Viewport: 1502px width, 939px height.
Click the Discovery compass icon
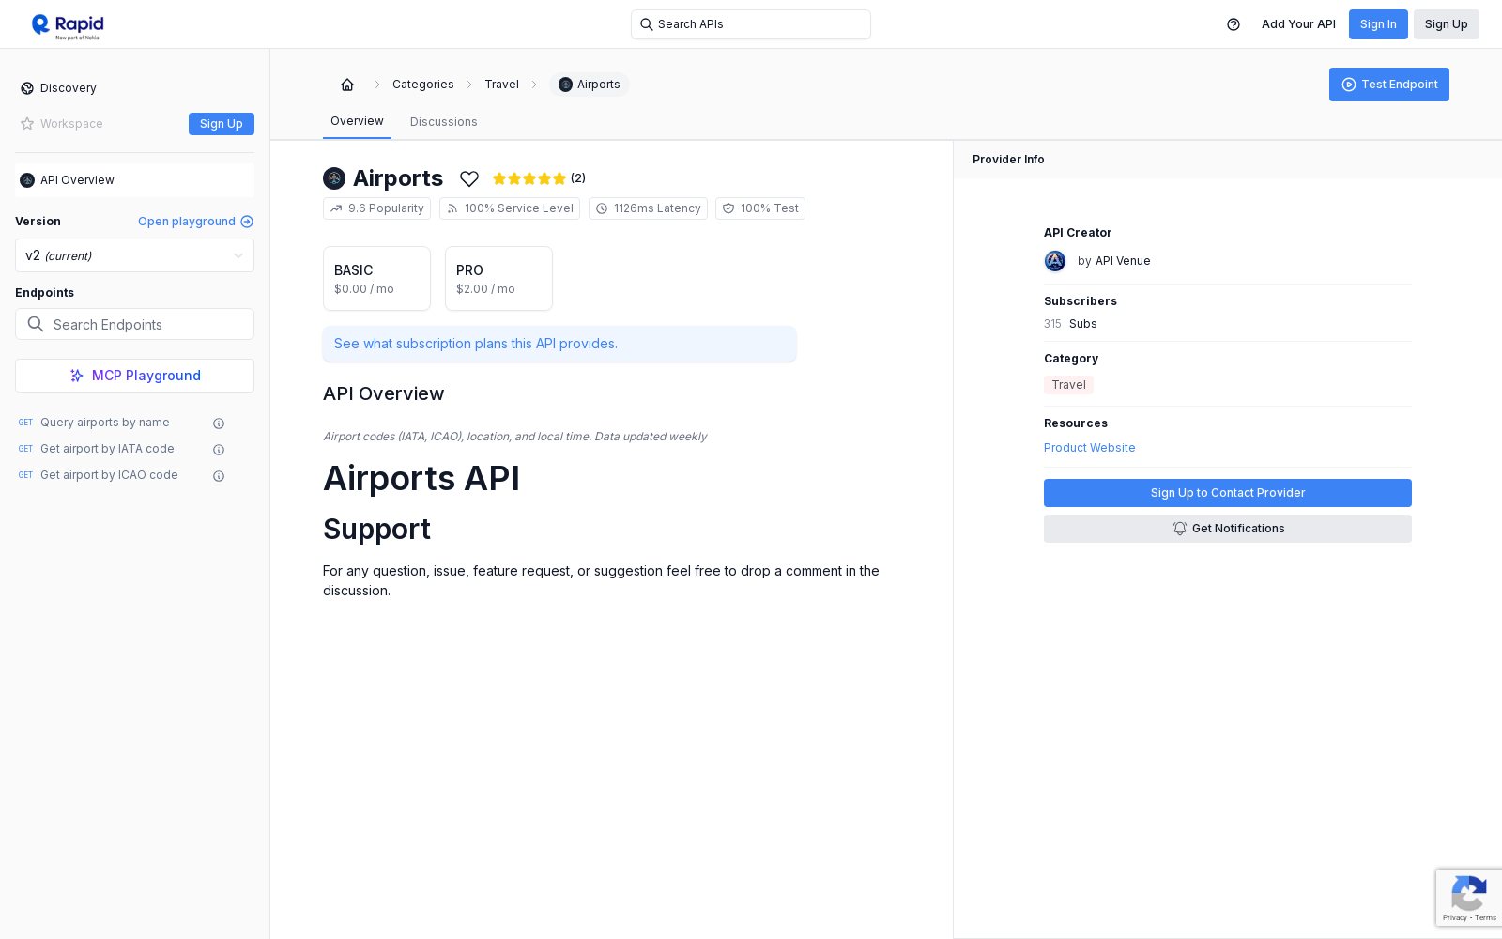point(27,88)
